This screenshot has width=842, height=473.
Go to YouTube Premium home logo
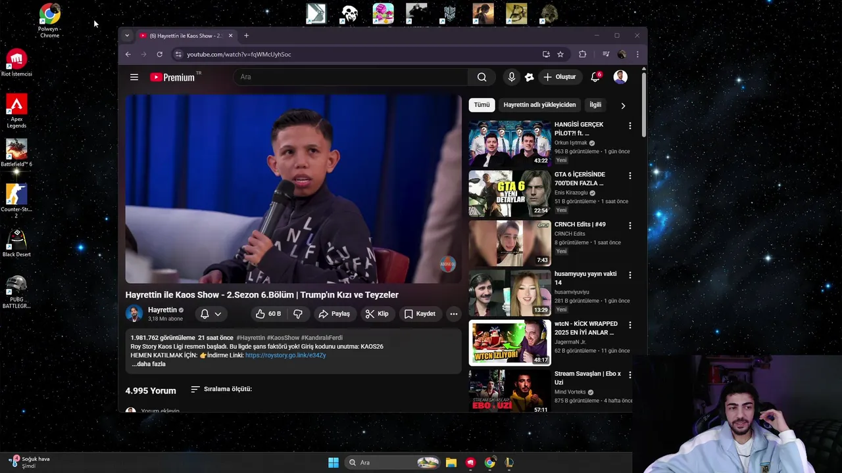tap(172, 77)
